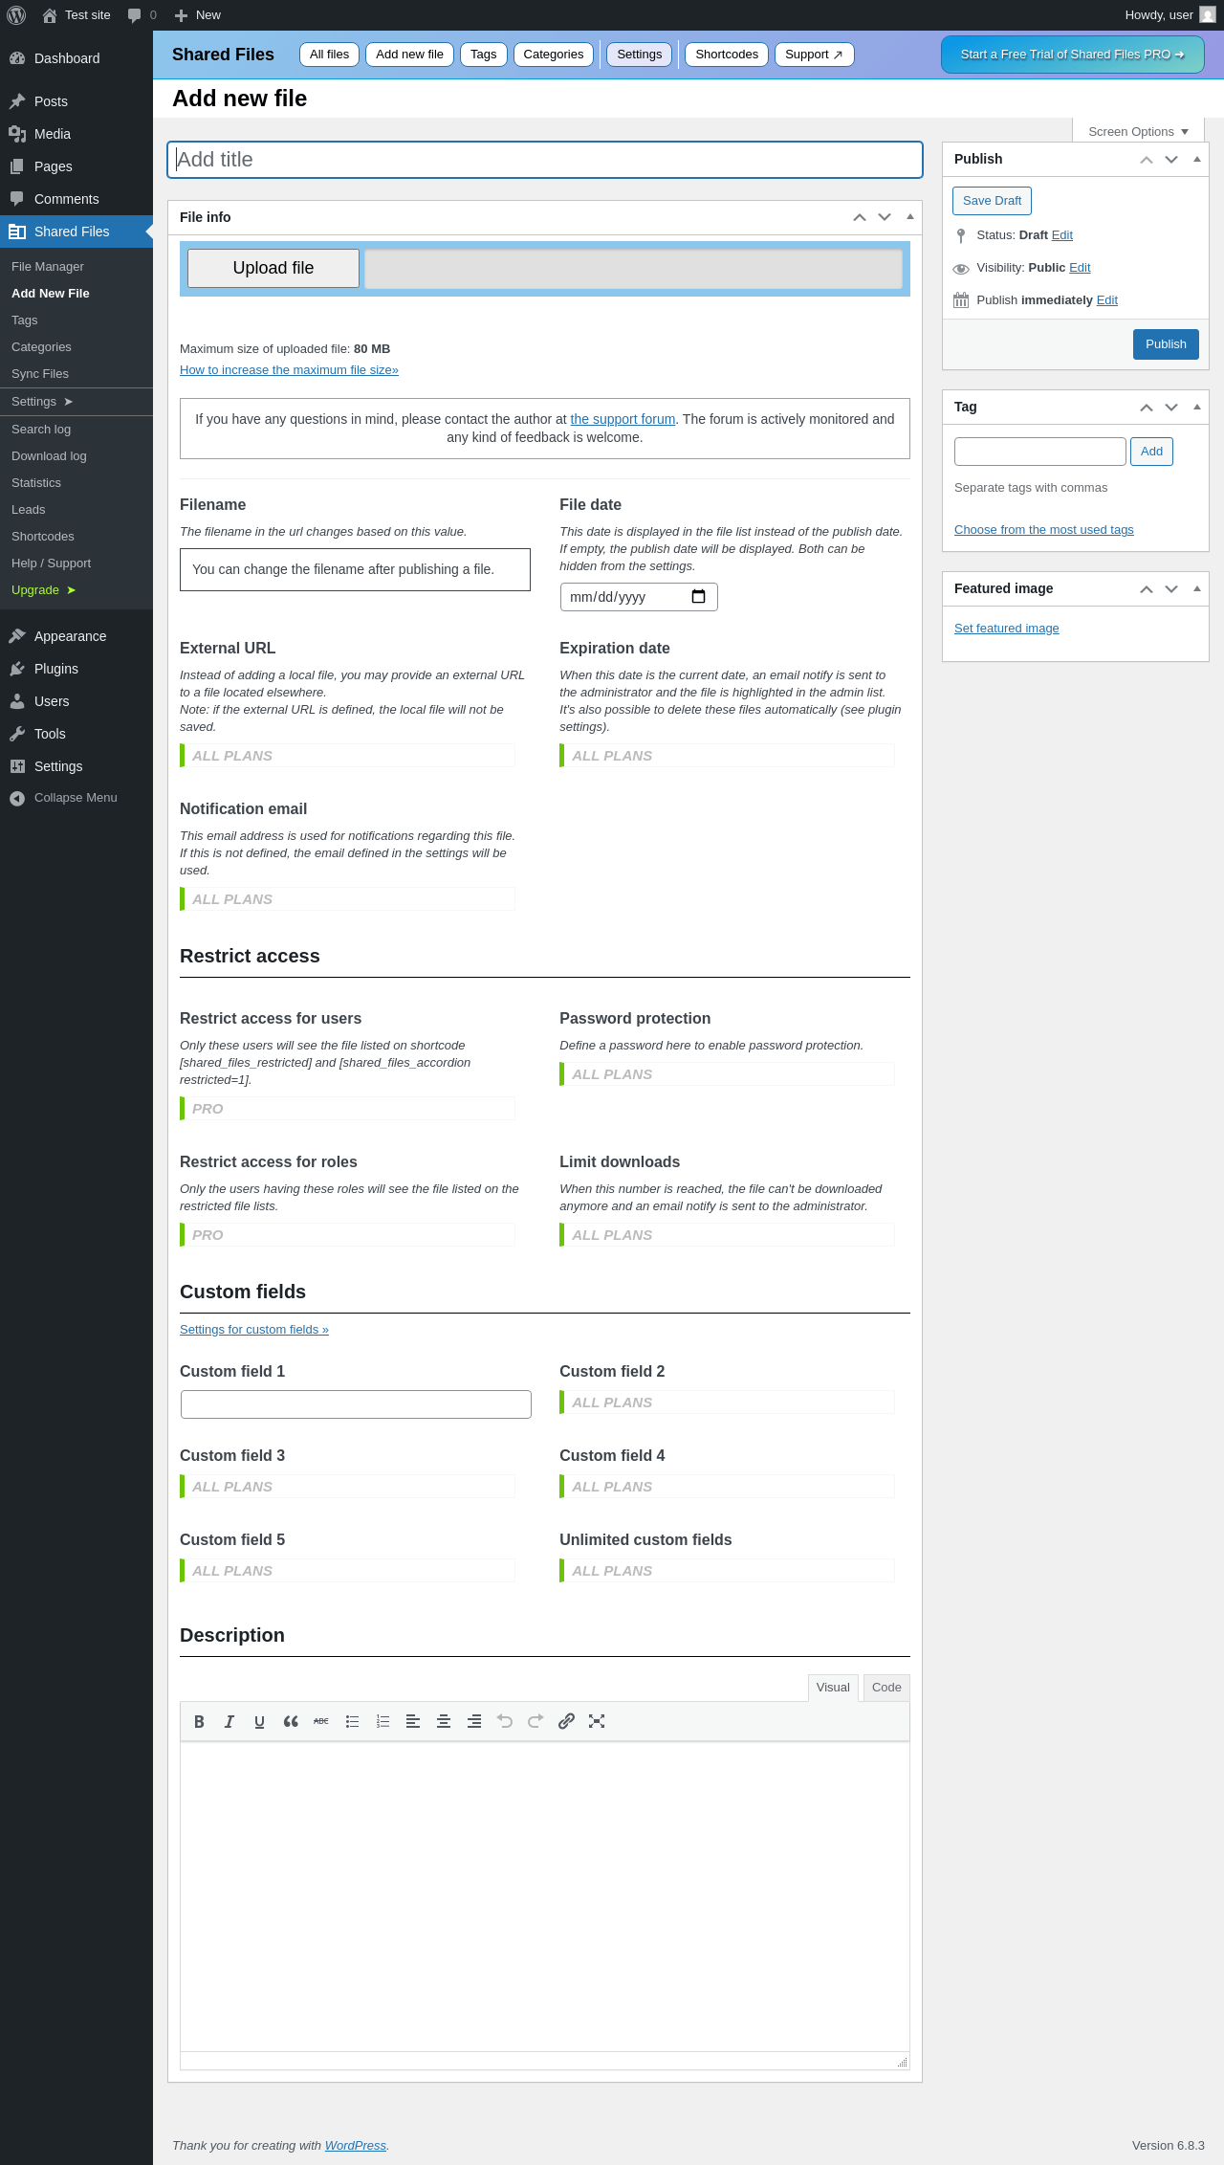
Task: Open the Set featured image link
Action: [1006, 629]
